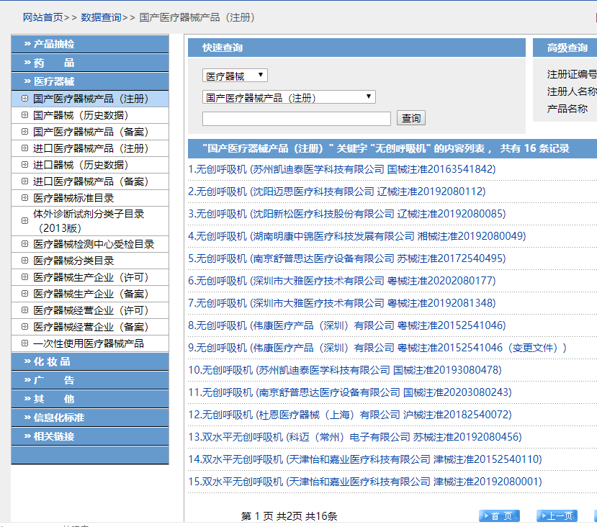The width and height of the screenshot is (597, 527).
Task: Click the quick search text input field
Action: [x=296, y=119]
